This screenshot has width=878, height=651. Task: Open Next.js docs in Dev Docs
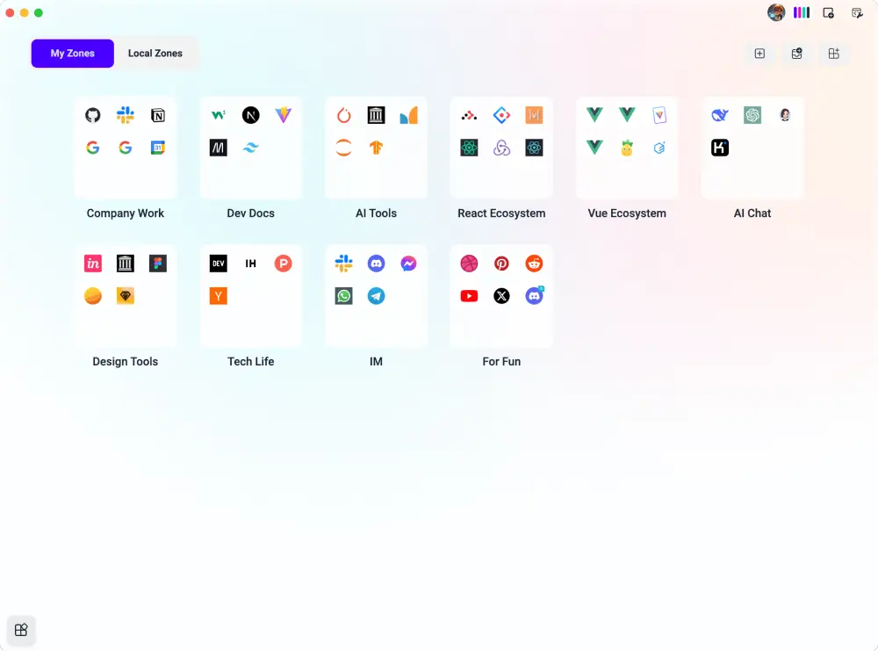click(x=251, y=115)
